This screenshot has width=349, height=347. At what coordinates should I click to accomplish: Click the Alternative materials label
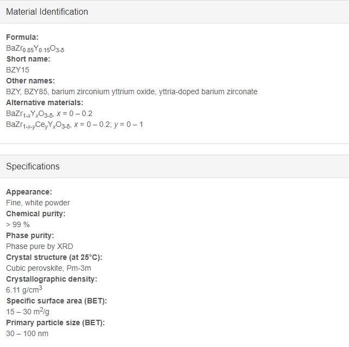(x=45, y=102)
